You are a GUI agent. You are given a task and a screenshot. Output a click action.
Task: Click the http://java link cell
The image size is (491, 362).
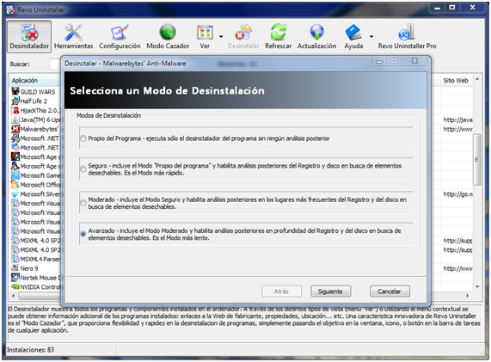click(x=457, y=120)
